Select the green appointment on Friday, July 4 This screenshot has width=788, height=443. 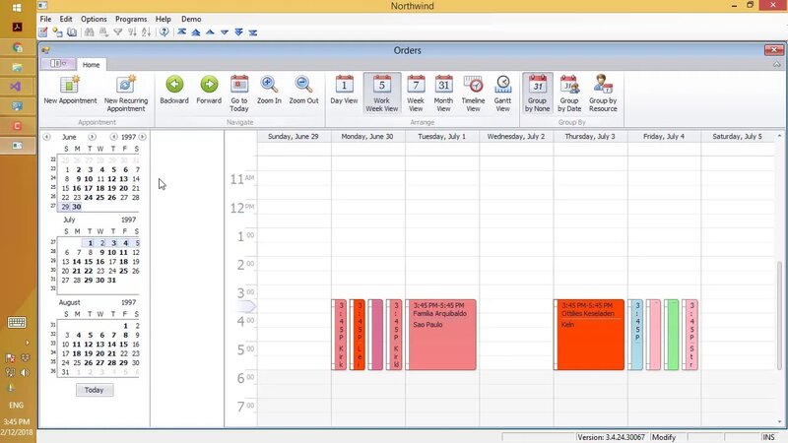[672, 335]
